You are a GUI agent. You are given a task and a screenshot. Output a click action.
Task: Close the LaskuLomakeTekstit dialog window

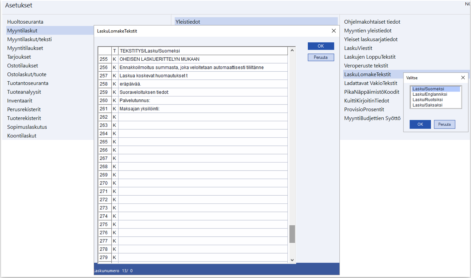coord(333,31)
